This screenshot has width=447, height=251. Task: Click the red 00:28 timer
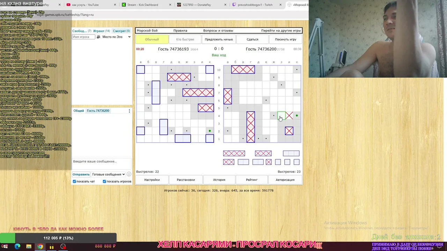(140, 49)
